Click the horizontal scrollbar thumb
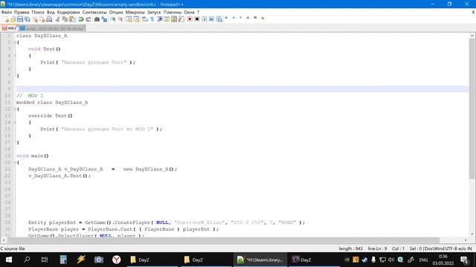Screen dimensions: 476x267 point(223,240)
